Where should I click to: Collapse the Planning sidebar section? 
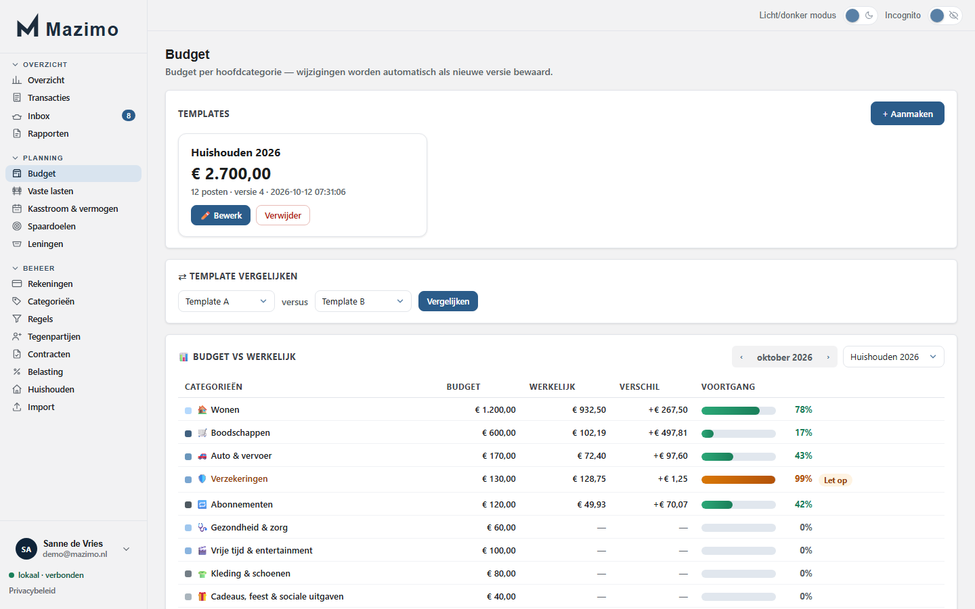point(38,158)
